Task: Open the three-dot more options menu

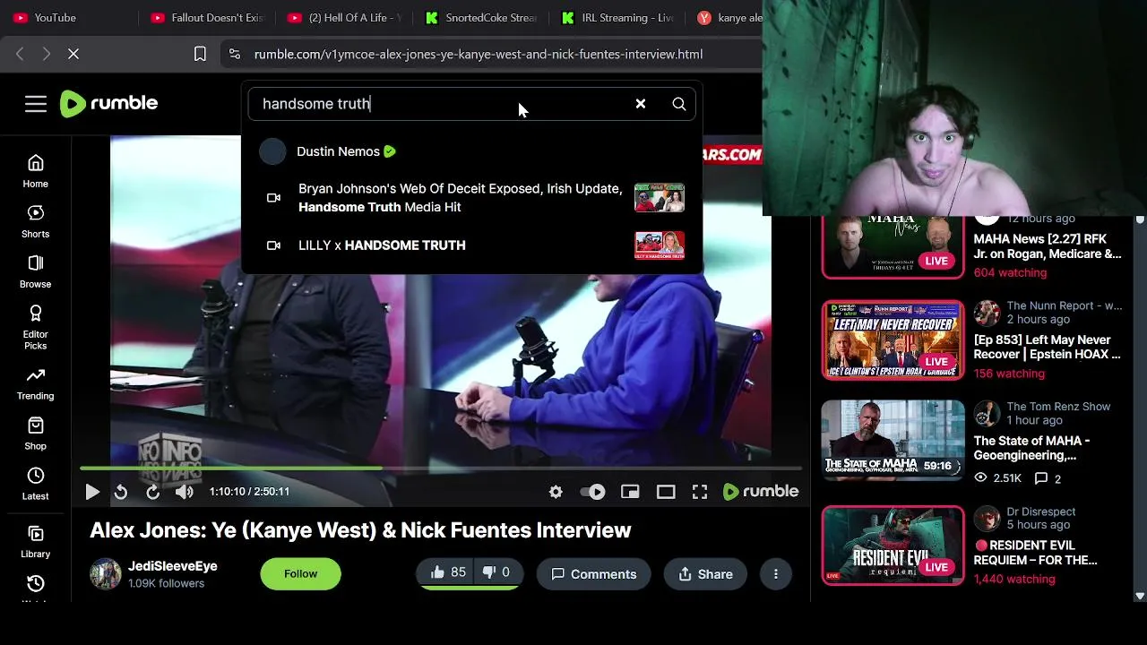Action: pos(776,574)
